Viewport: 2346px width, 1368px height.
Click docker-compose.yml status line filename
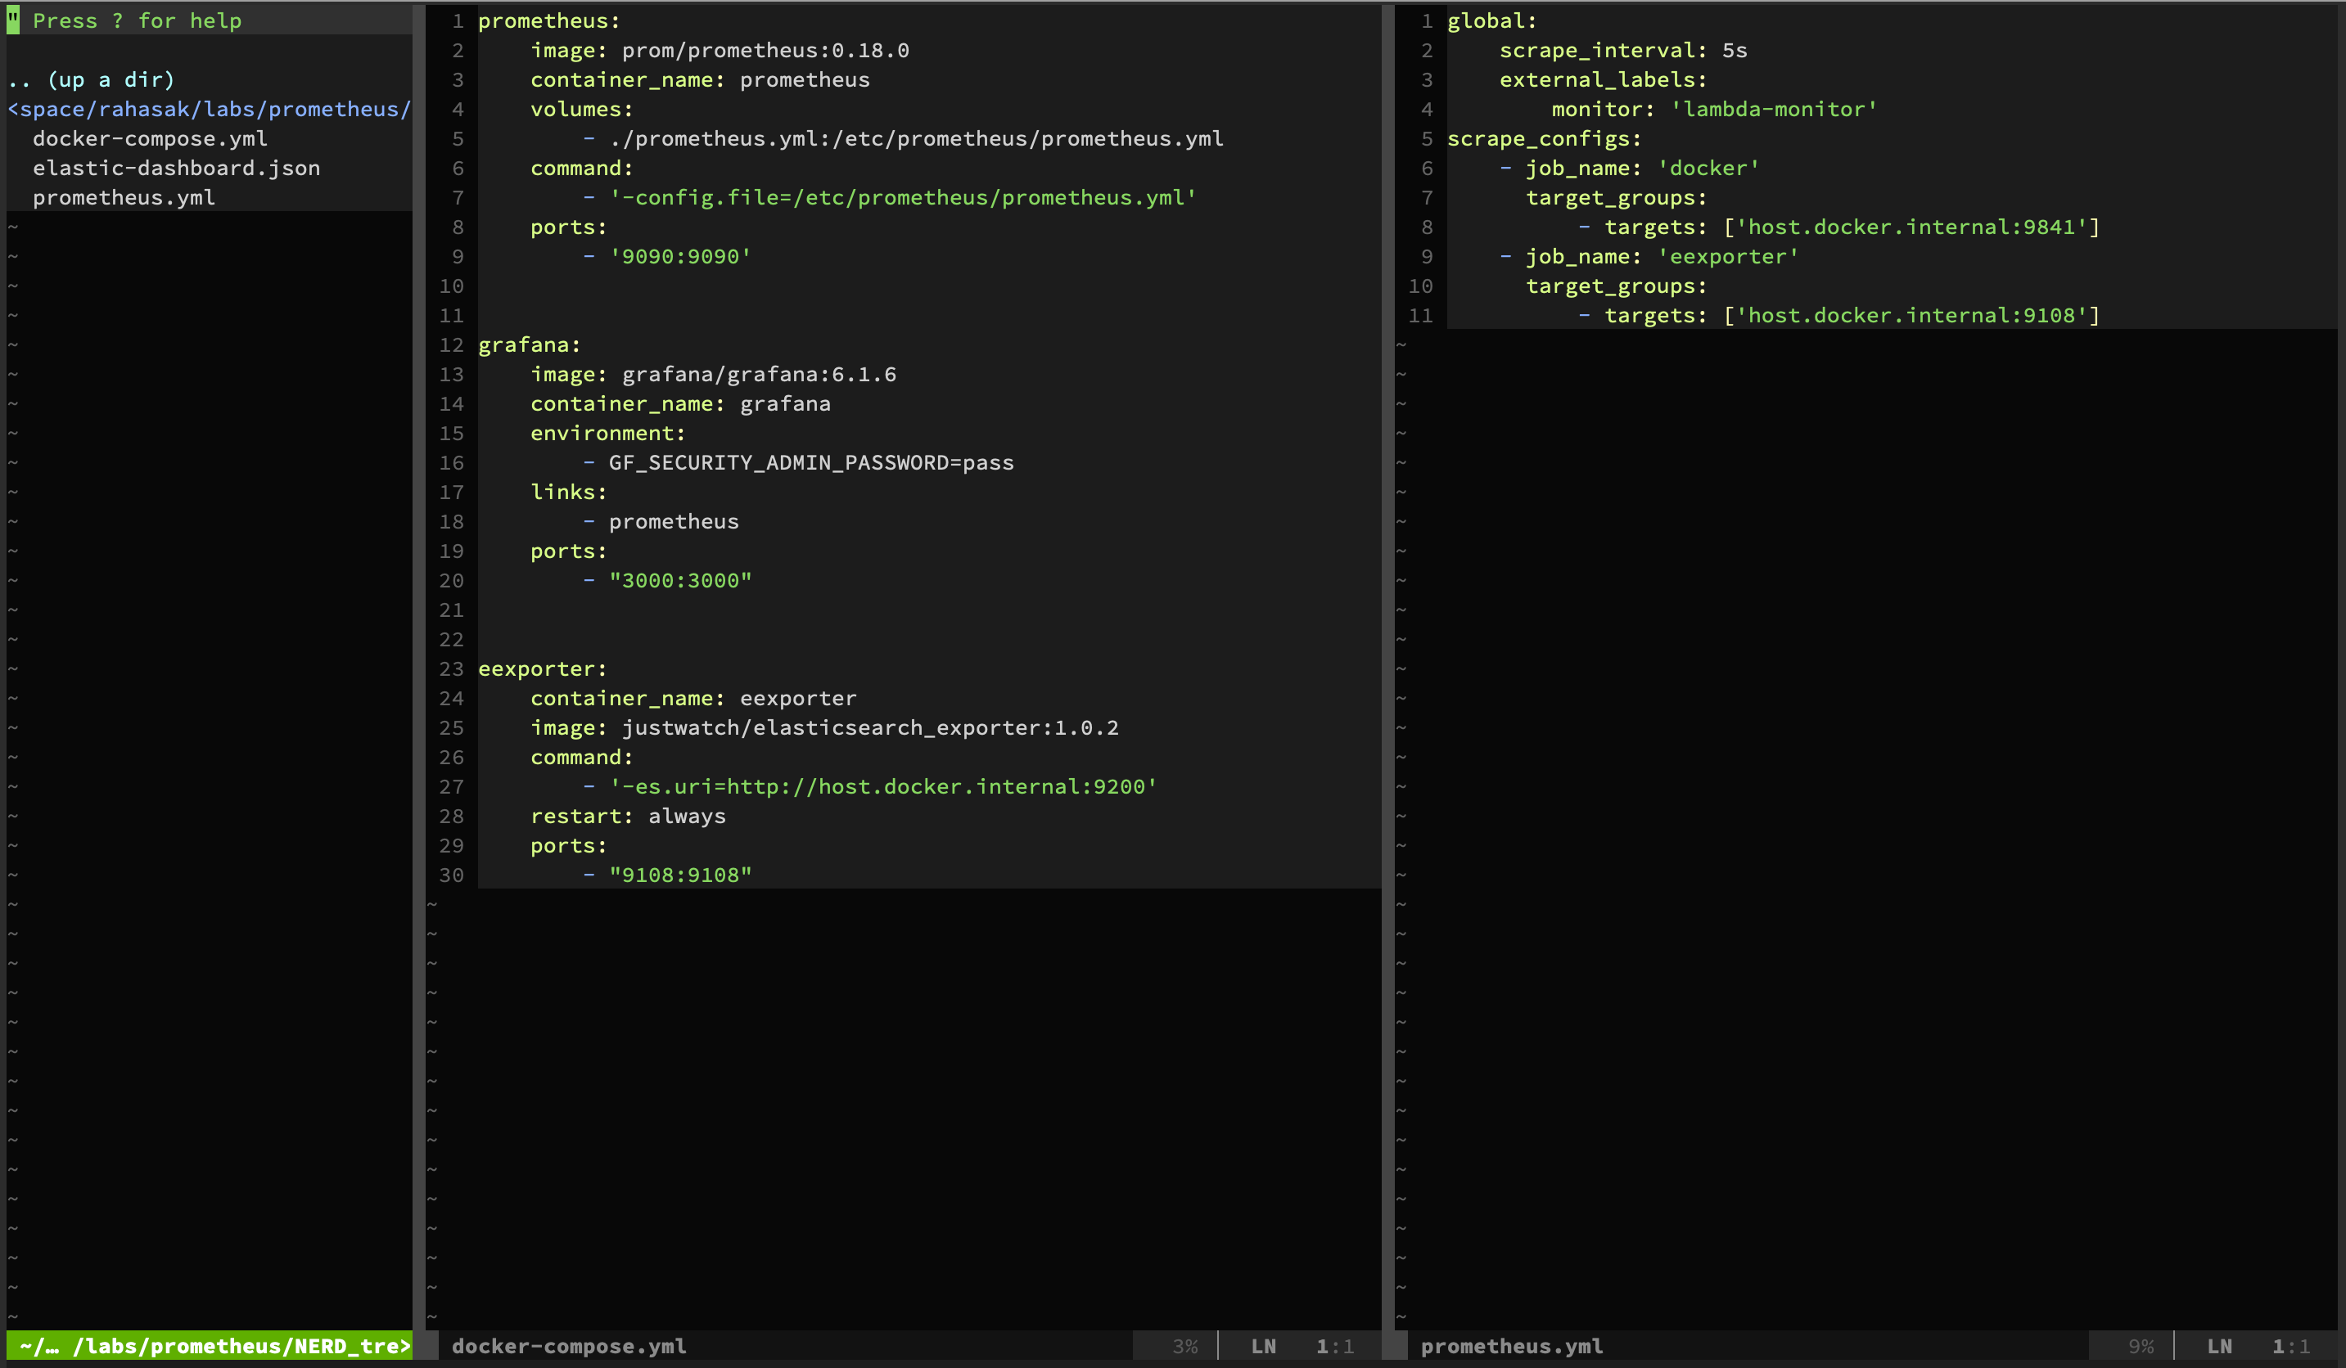tap(569, 1346)
